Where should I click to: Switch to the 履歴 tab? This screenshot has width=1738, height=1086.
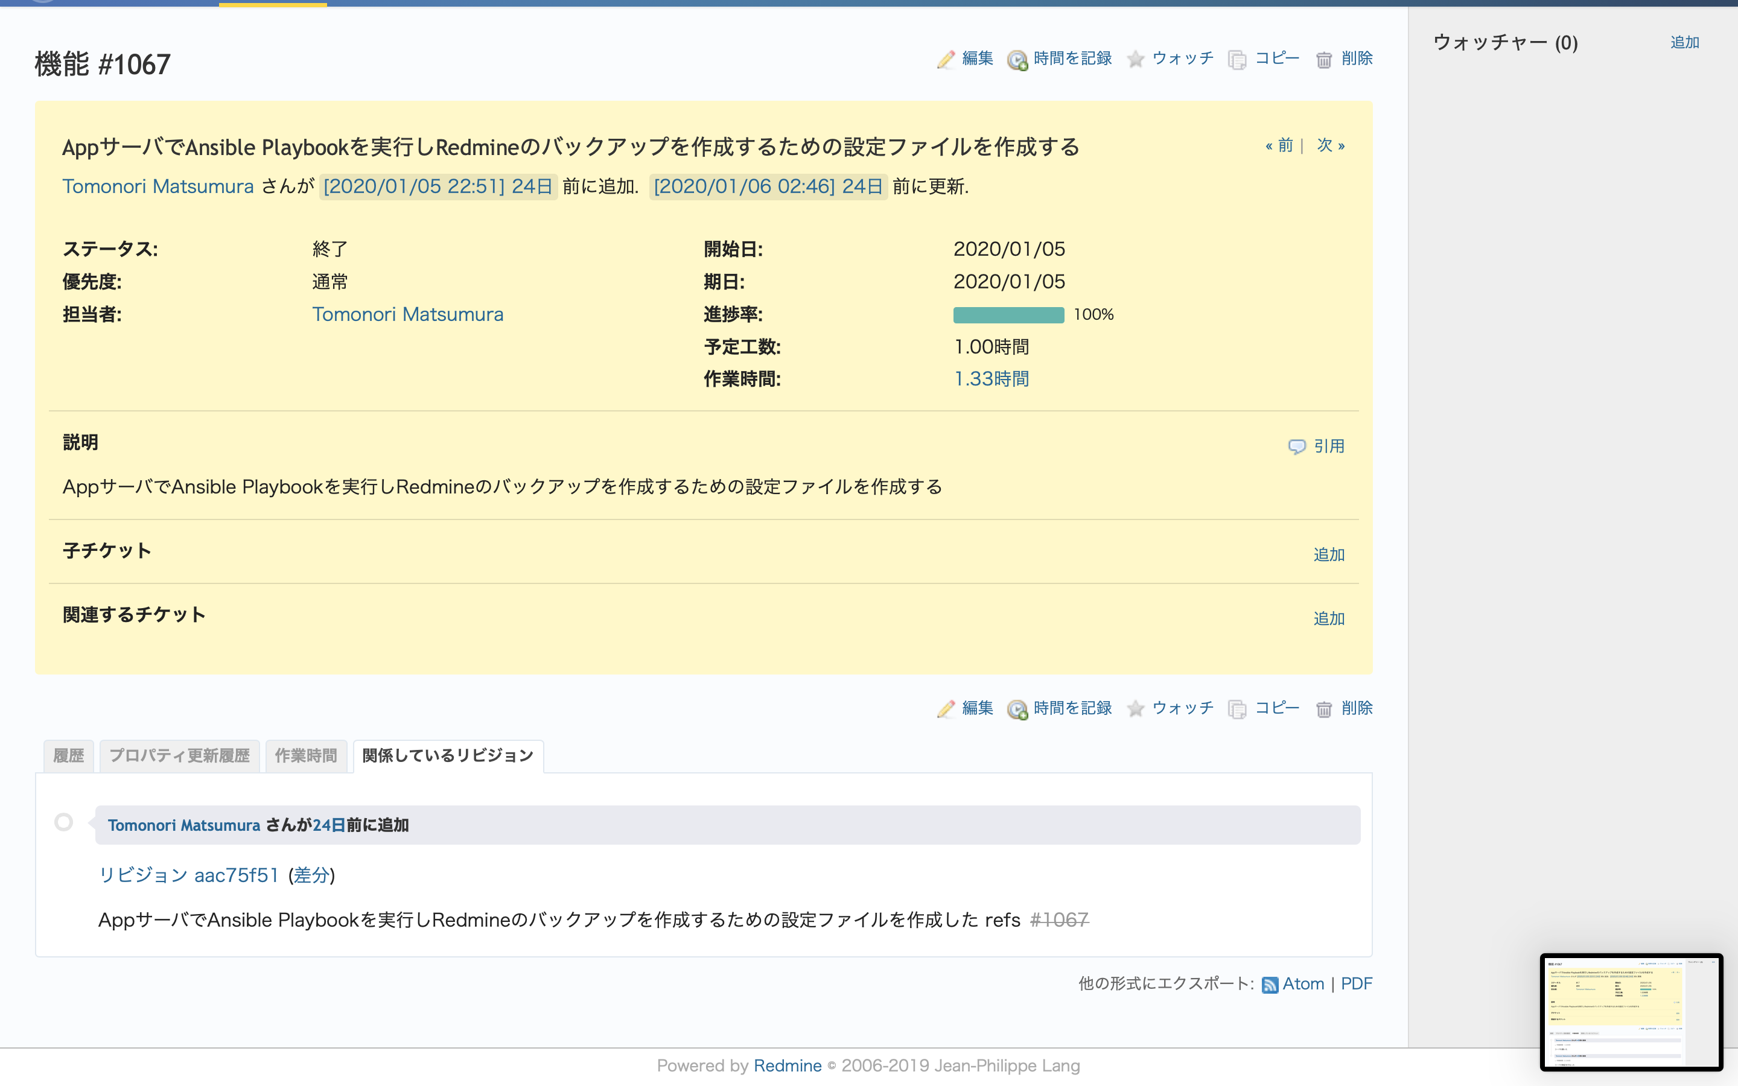coord(68,755)
